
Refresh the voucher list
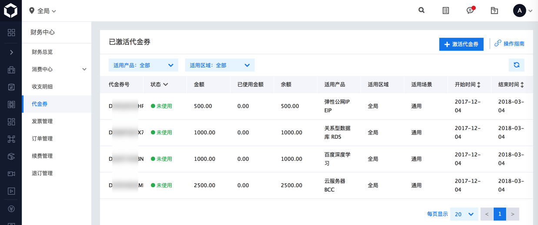(517, 65)
